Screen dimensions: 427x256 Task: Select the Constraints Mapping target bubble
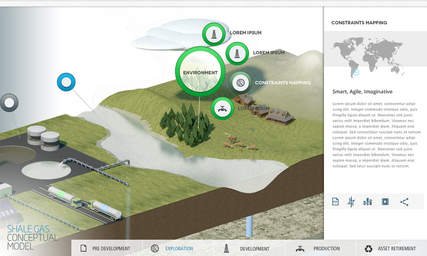coord(240,83)
